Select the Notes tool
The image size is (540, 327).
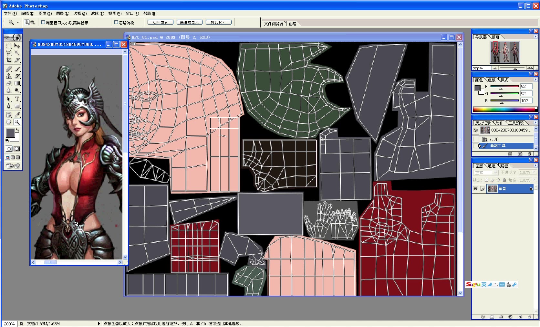pyautogui.click(x=9, y=115)
